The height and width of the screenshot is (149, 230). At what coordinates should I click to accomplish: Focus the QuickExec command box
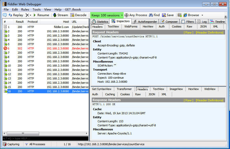click(x=45, y=138)
